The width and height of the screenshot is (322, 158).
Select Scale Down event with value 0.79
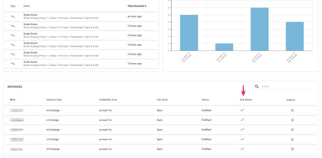(61, 16)
